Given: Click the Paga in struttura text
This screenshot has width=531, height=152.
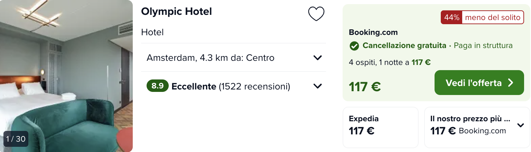Looking at the screenshot, I should tap(483, 46).
